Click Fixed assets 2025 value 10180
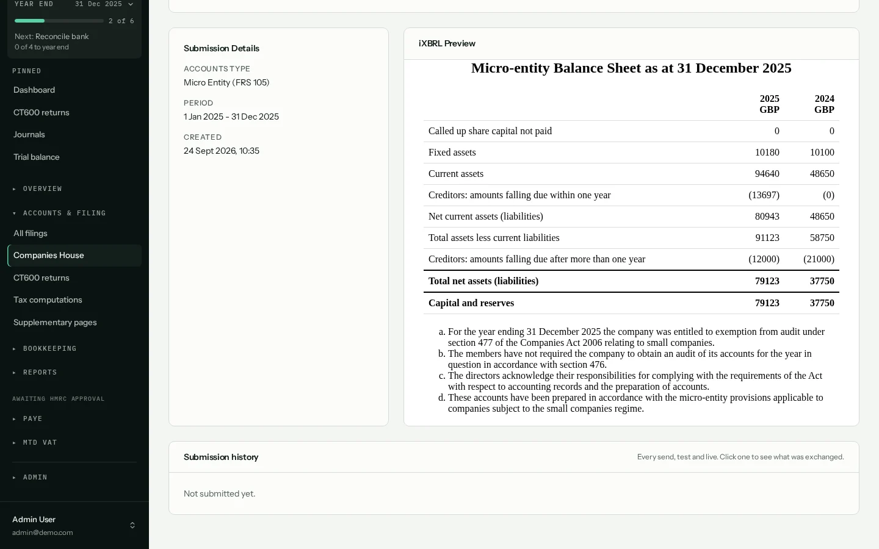The image size is (879, 549). [x=767, y=152]
